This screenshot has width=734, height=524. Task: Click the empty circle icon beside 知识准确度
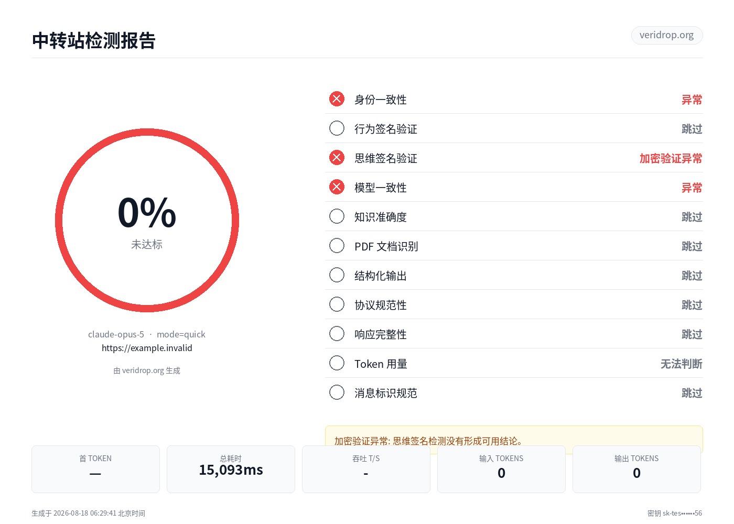[337, 216]
